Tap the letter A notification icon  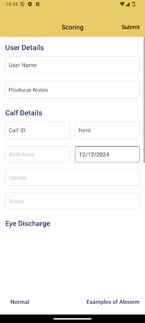tap(37, 4)
